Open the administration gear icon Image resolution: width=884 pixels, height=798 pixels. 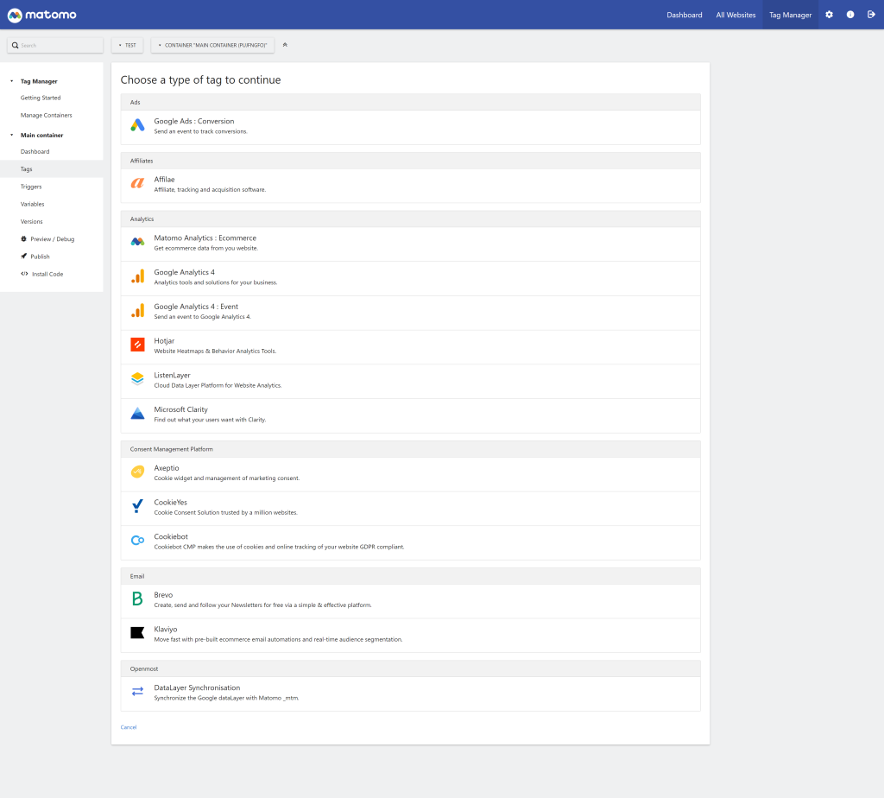point(829,15)
